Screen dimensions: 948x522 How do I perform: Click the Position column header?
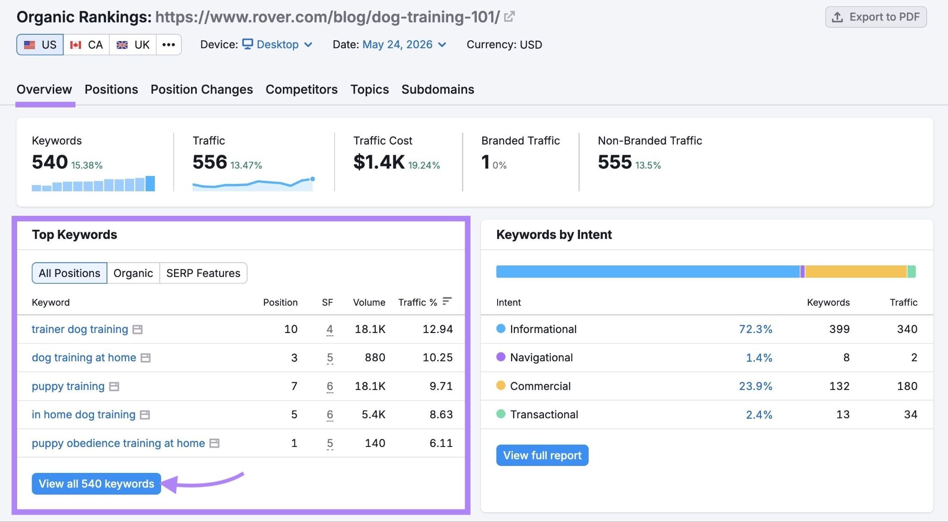coord(280,302)
